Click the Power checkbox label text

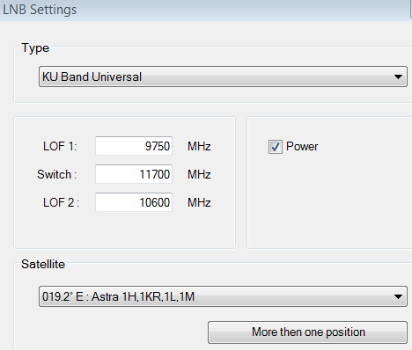click(302, 146)
